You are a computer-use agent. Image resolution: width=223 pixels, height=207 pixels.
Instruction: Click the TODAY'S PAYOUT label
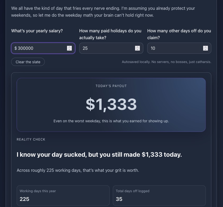click(111, 86)
